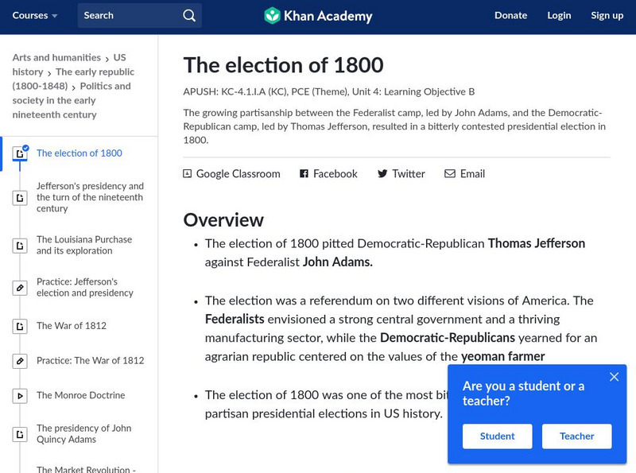Open The presidency of John Quincy Adams
The height and width of the screenshot is (473, 636).
(83, 434)
